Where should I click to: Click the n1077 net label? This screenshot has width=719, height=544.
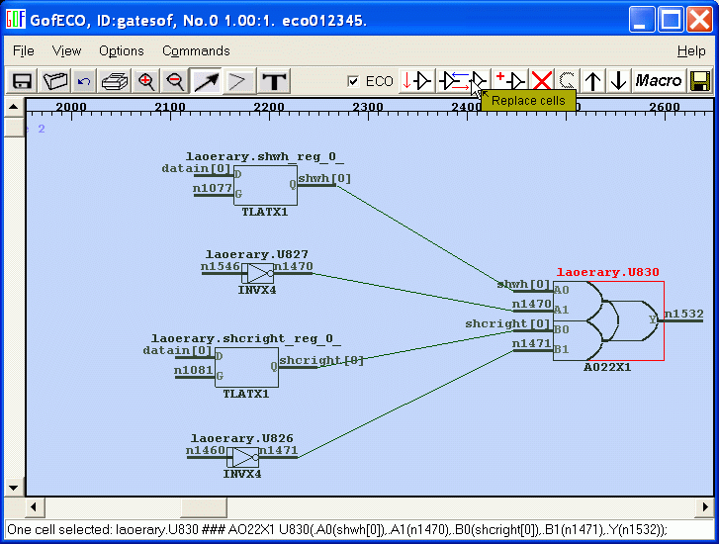pos(213,188)
